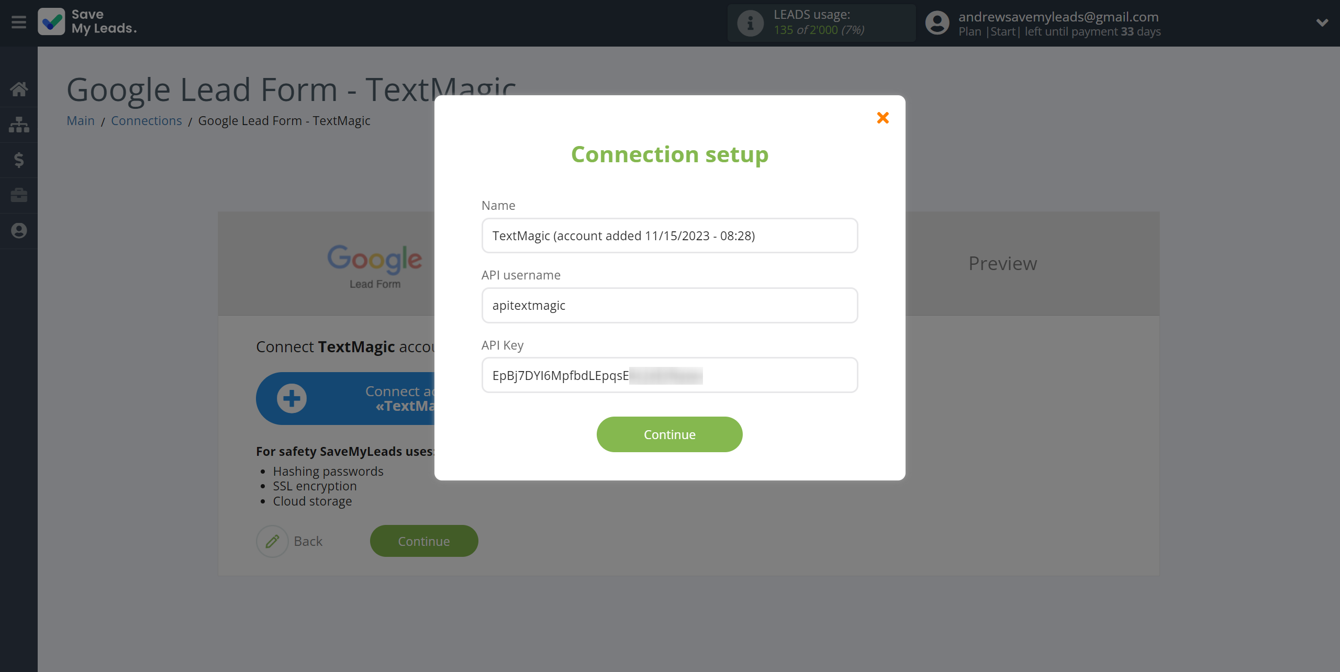This screenshot has height=672, width=1340.
Task: Click the Connections breadcrumb link
Action: click(147, 120)
